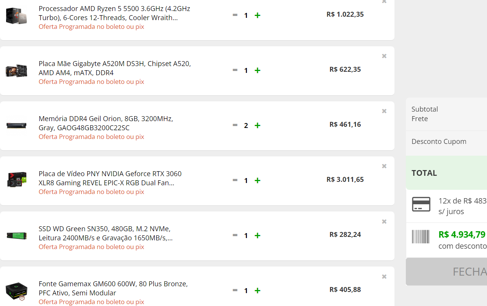Delete Gamemax GM600 power supply from cart
Viewport: 487px width, 306px height.
pyautogui.click(x=384, y=277)
